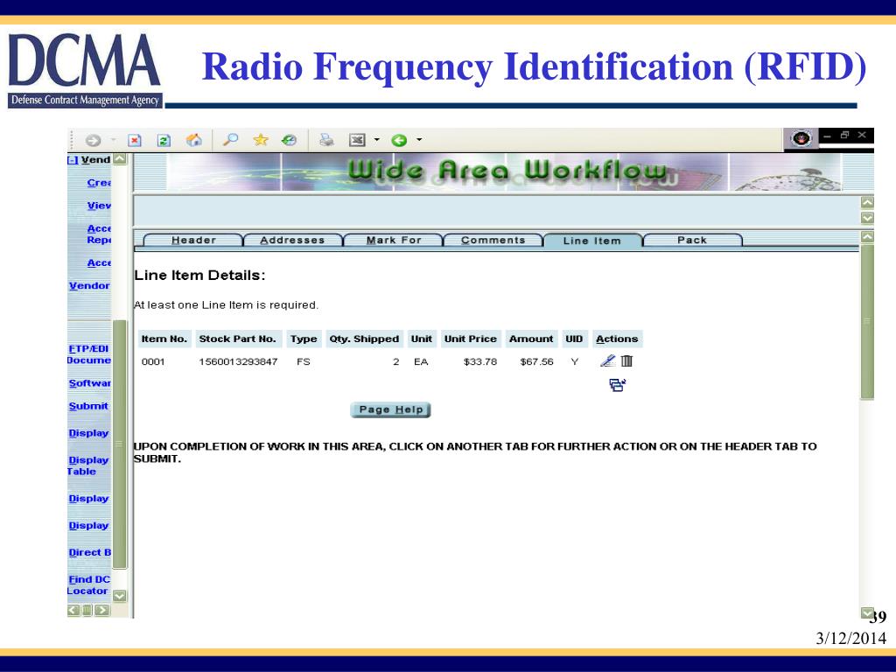Click message frame scroll up arrow
896x672 pixels.
[x=867, y=202]
